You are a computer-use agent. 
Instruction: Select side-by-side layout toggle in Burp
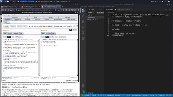pos(71,30)
